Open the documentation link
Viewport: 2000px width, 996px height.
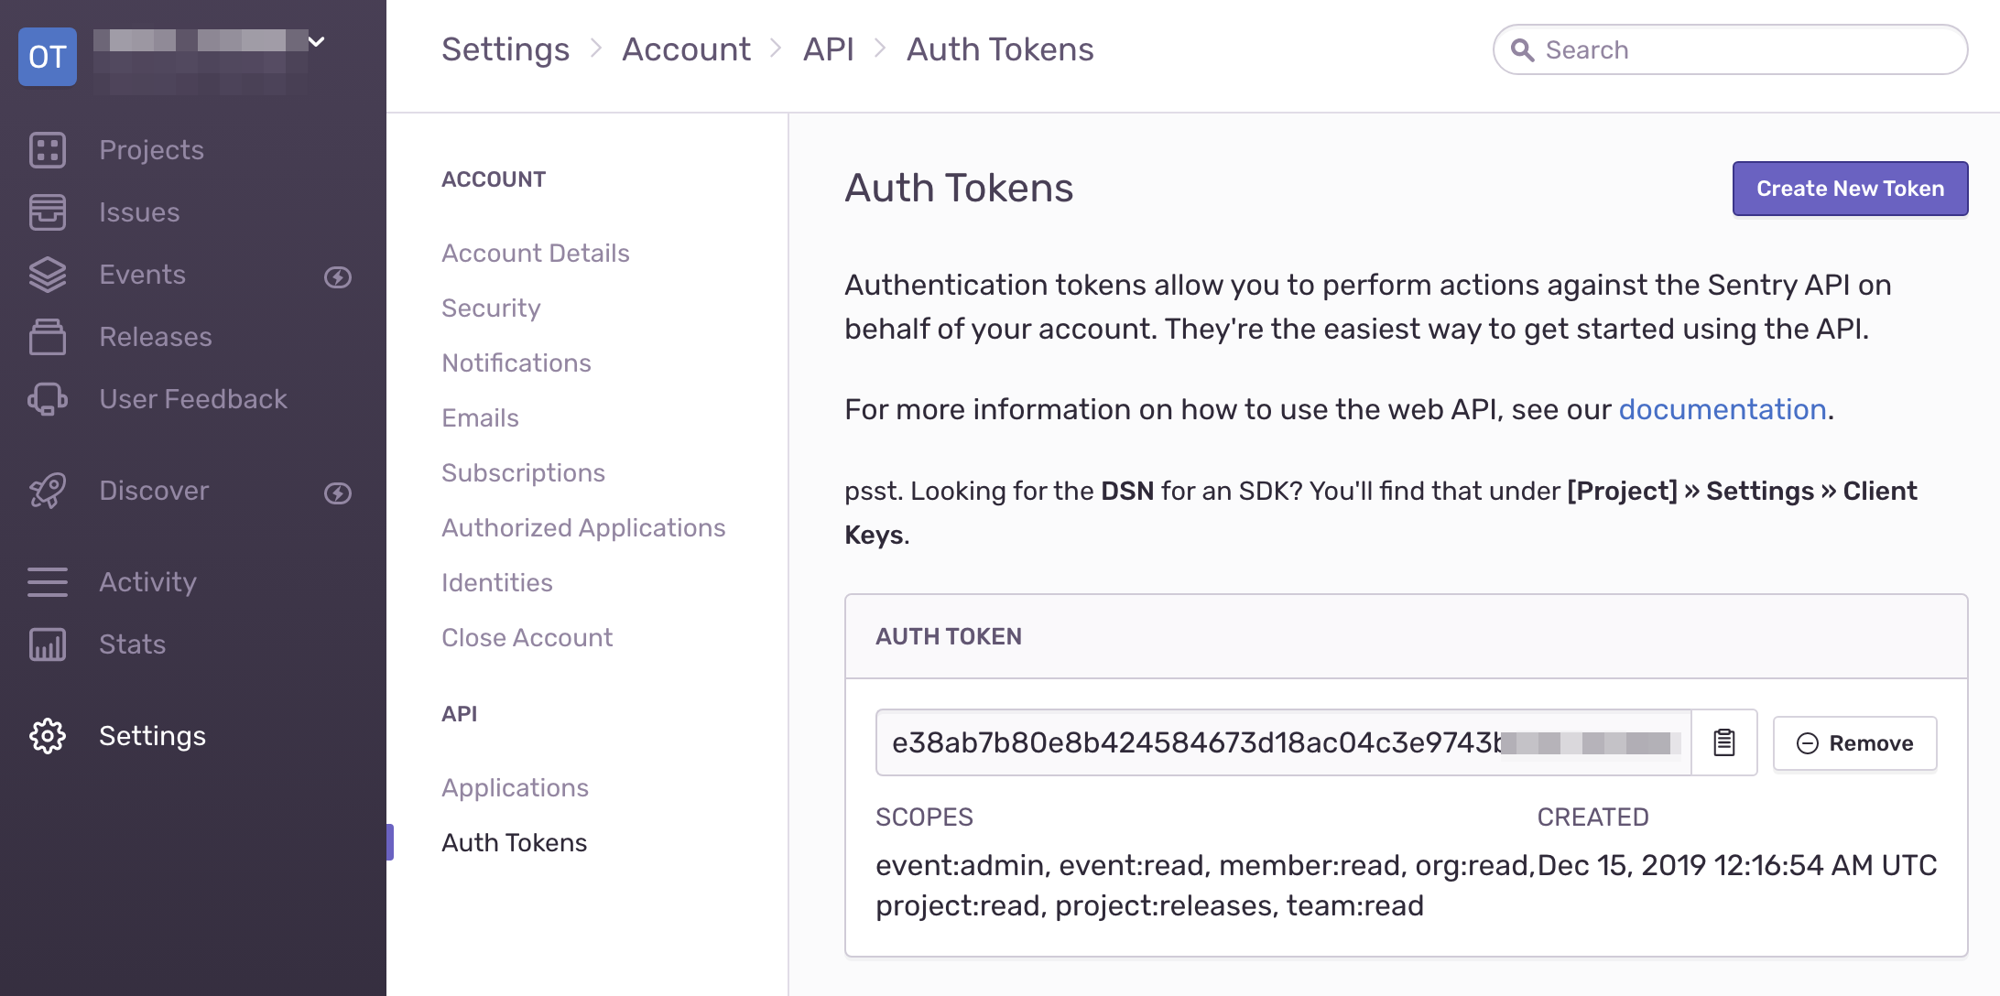pos(1722,409)
